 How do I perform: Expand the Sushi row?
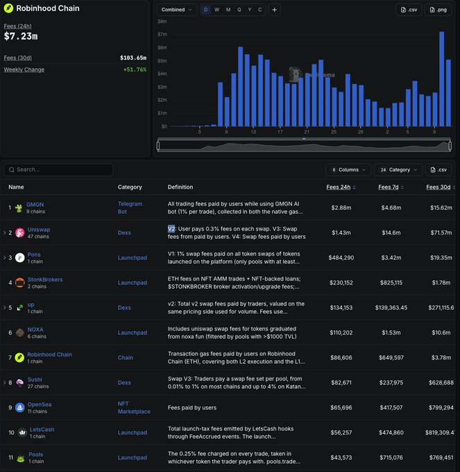pyautogui.click(x=5, y=382)
